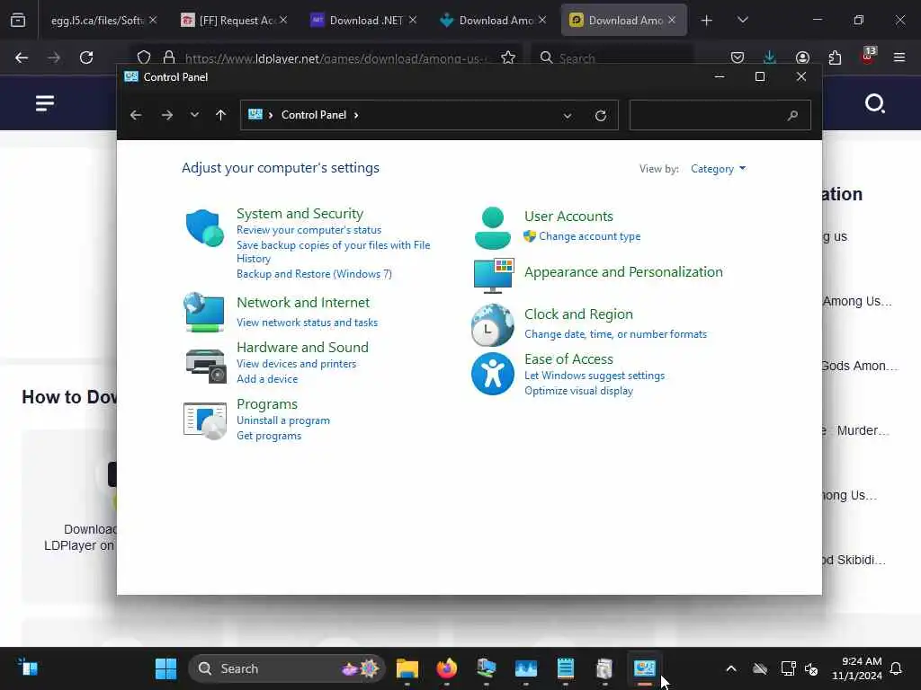Viewport: 921px width, 690px height.
Task: Click the Windows taskbar Search box
Action: coord(287,668)
